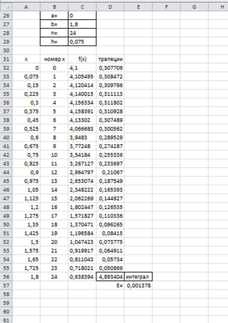Click cell with value 3,54184

[x=82, y=155]
